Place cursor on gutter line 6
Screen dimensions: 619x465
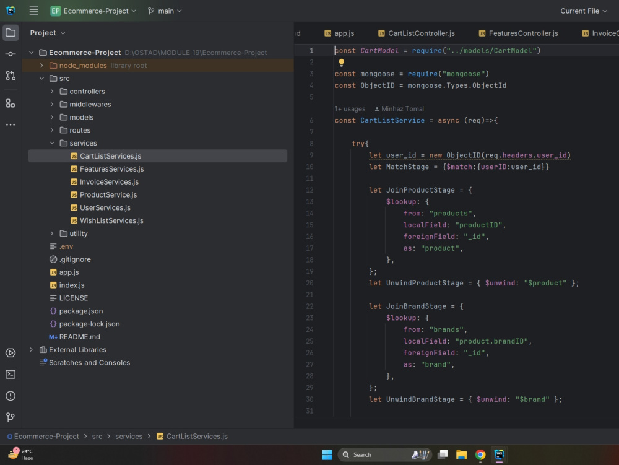311,120
